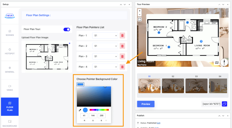Screen dimensions: 232x128
Task: Delete the Plan - 4 pointer
Action: (122, 67)
